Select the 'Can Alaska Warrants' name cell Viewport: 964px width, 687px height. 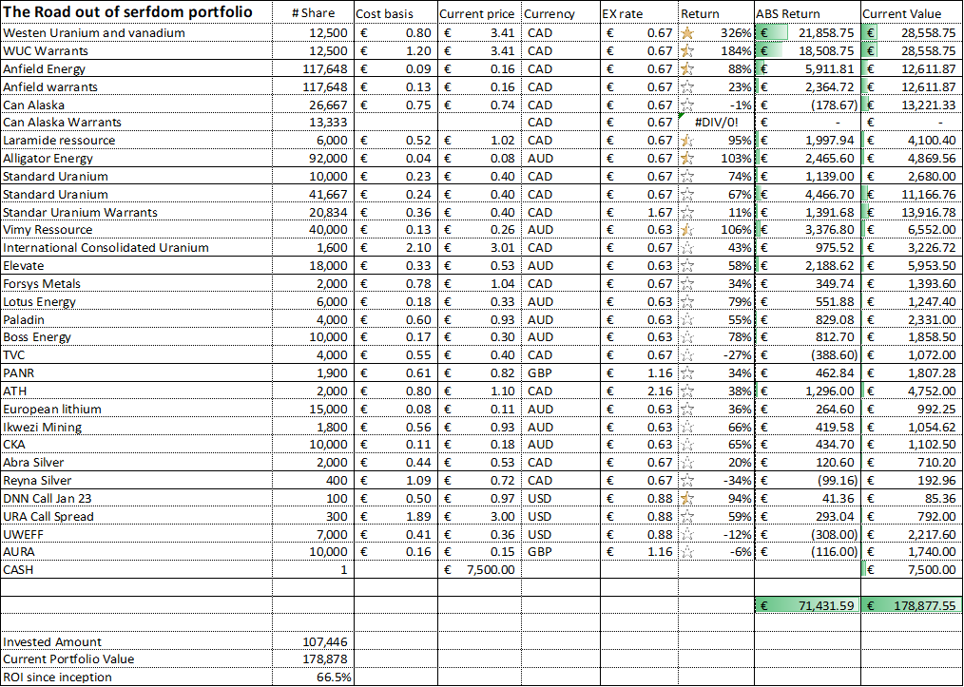tap(136, 123)
